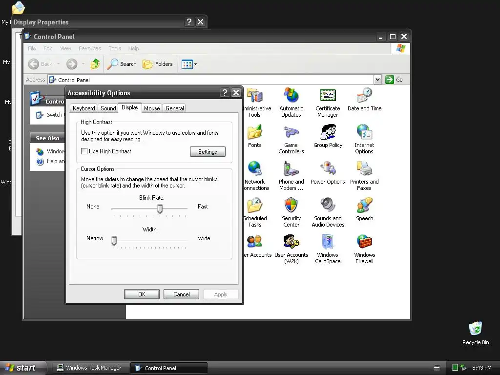500x375 pixels.
Task: Toggle the Folders toolbar button
Action: [158, 64]
